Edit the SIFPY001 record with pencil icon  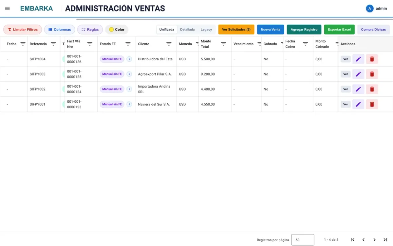tap(358, 104)
